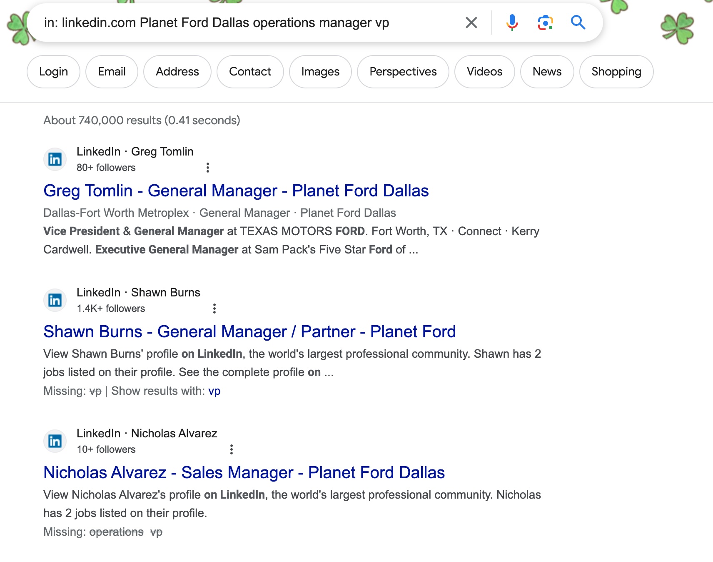Apply the Login search refinement chip
Screen dimensions: 713x562
pos(53,72)
